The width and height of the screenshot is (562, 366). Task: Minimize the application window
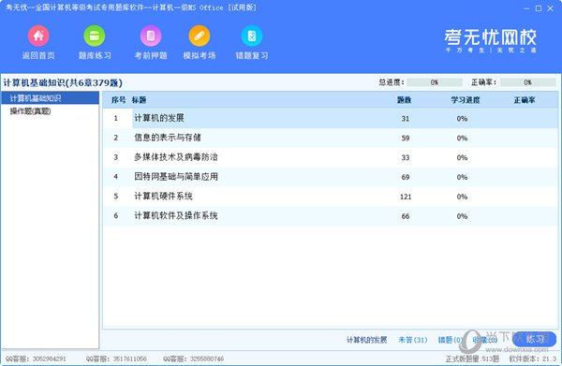point(526,8)
